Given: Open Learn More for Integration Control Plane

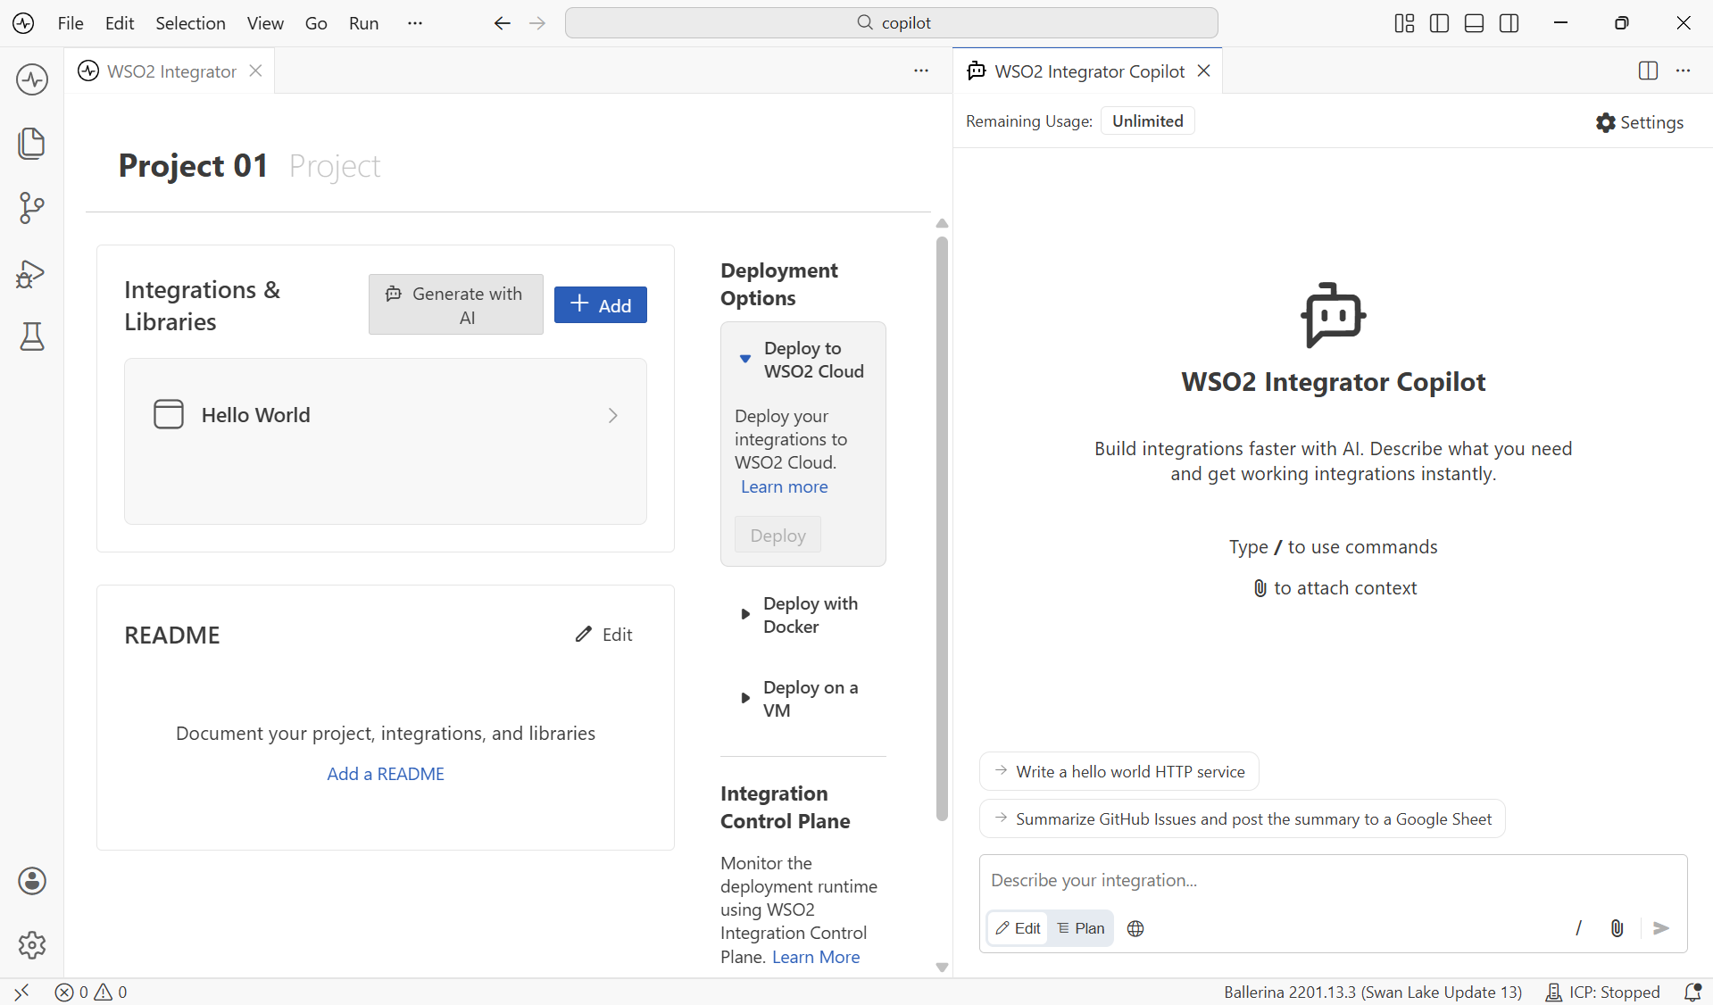Looking at the screenshot, I should click(816, 957).
